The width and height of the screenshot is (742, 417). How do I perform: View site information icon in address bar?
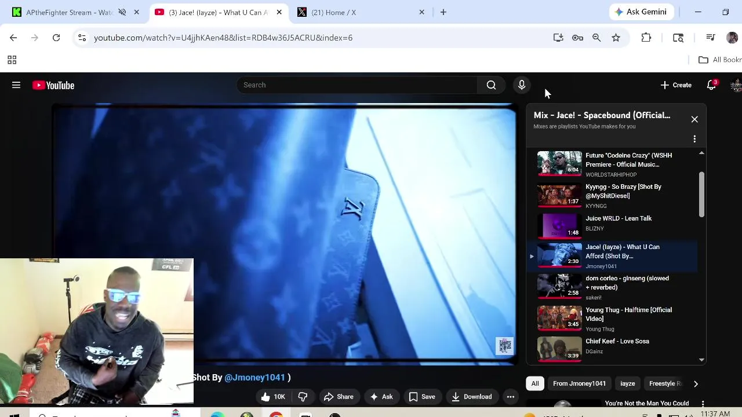[82, 38]
